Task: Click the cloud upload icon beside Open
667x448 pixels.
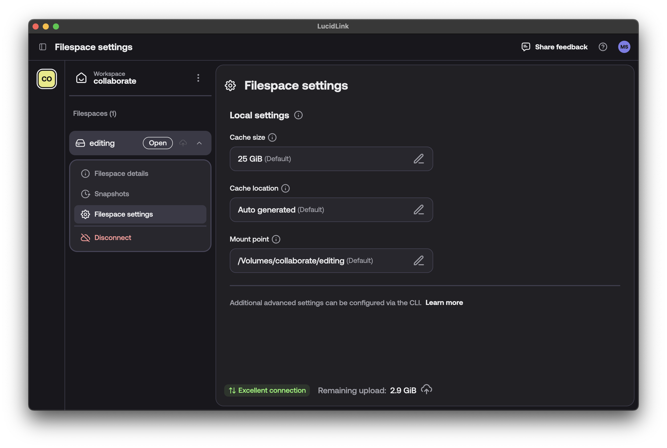Action: pyautogui.click(x=183, y=143)
